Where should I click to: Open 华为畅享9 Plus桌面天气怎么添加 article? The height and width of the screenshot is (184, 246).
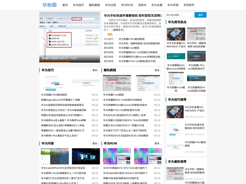[59, 136]
